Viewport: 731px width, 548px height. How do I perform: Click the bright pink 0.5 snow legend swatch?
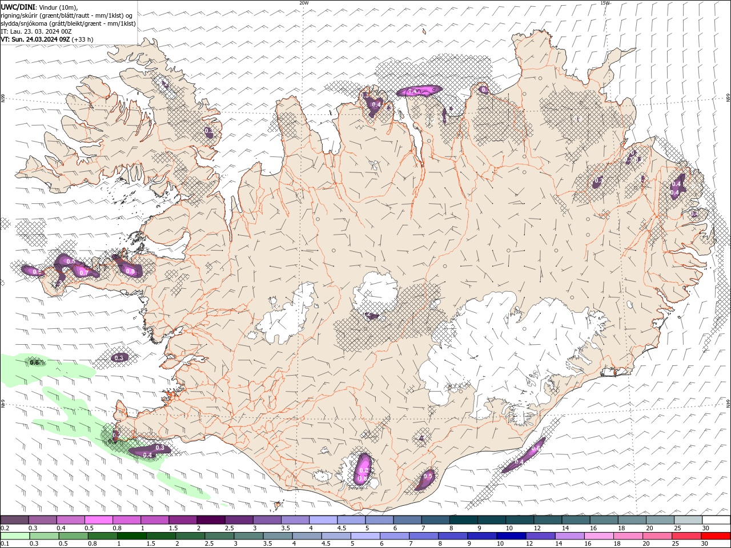(x=98, y=520)
